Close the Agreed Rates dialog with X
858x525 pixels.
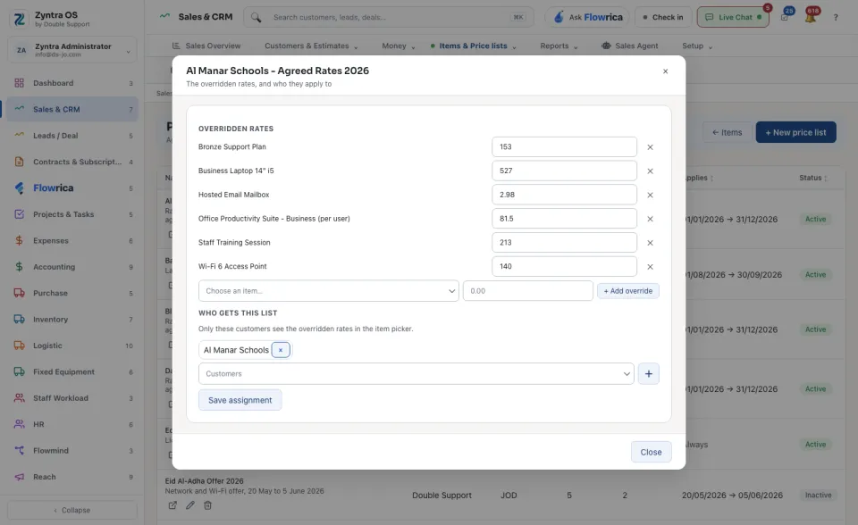665,71
